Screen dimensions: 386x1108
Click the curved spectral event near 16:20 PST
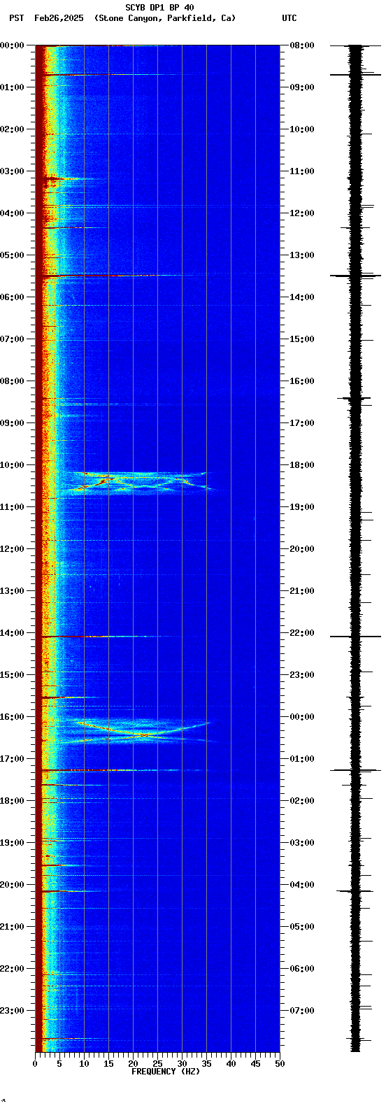[x=145, y=730]
